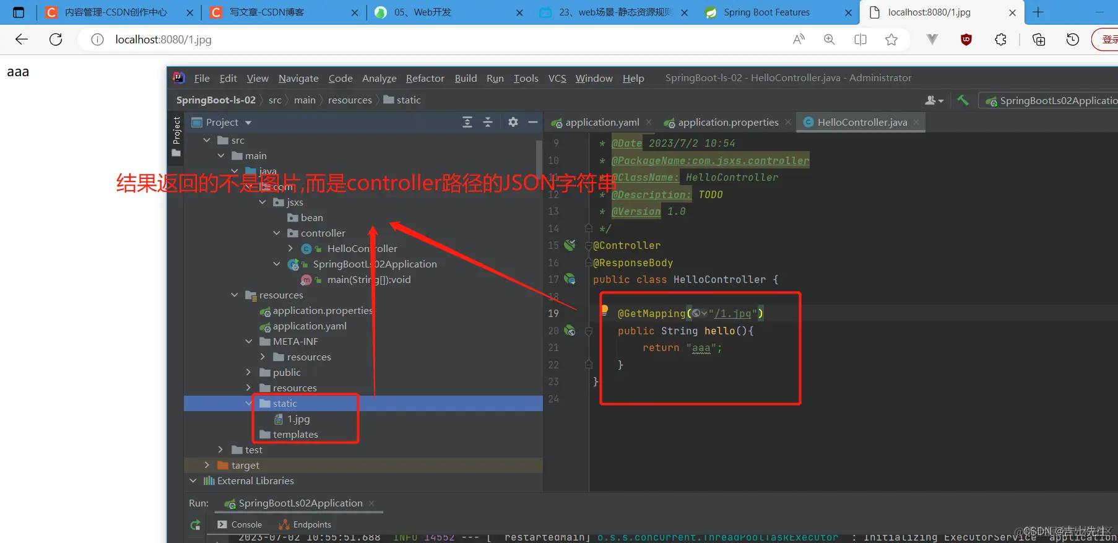Click the gutter icon on line 15
Screen dimensions: 1118x543
(x=570, y=245)
